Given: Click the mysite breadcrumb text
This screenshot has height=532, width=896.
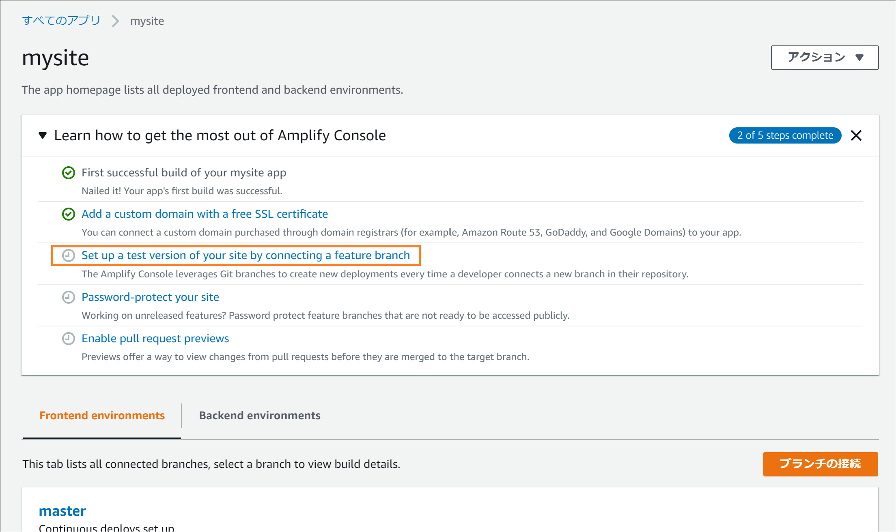Looking at the screenshot, I should click(x=147, y=21).
